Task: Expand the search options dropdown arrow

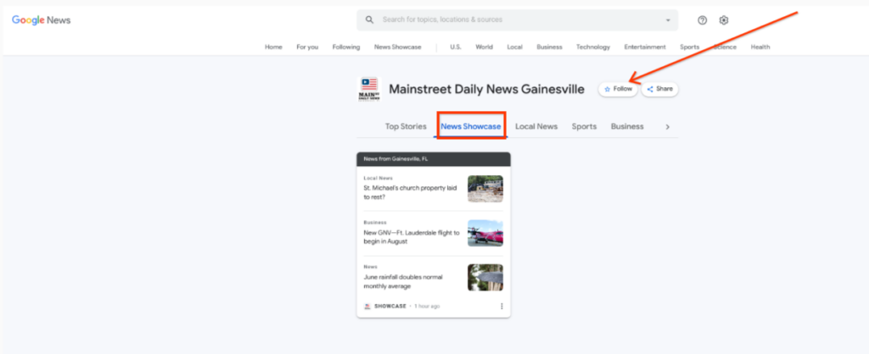Action: (x=668, y=20)
